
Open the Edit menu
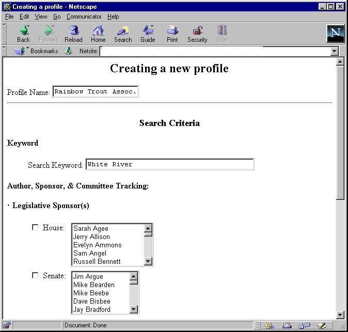coord(24,17)
